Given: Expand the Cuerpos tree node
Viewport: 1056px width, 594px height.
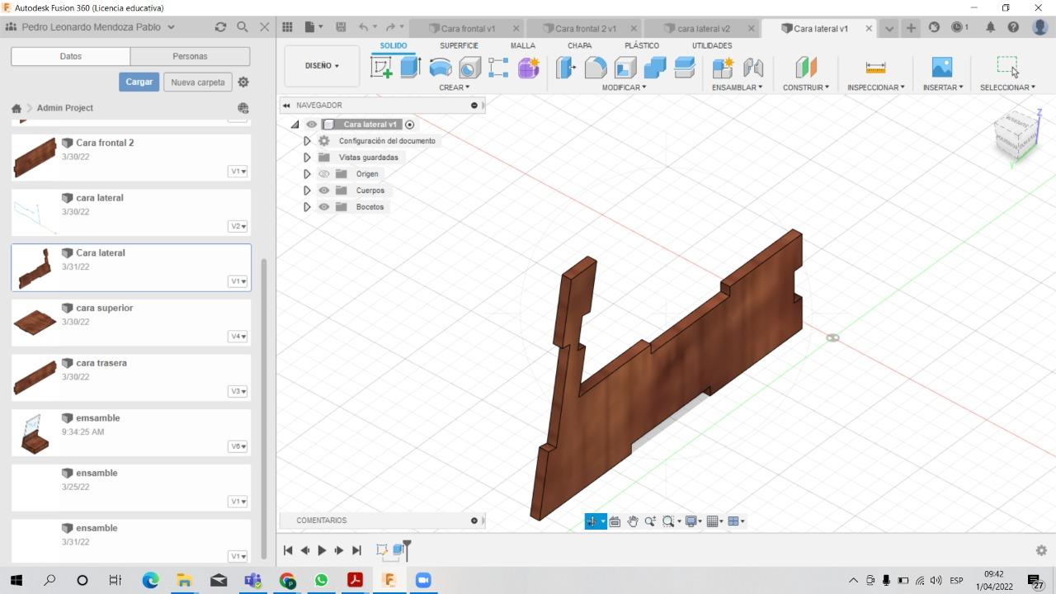Looking at the screenshot, I should [307, 191].
